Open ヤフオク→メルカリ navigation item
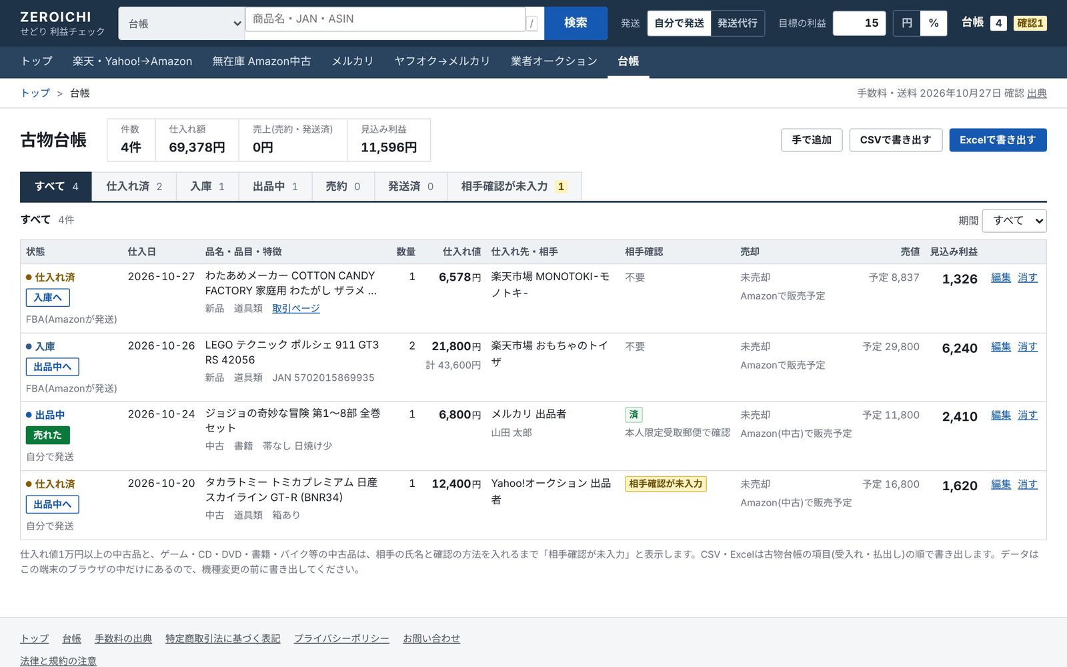This screenshot has width=1067, height=667. point(442,61)
